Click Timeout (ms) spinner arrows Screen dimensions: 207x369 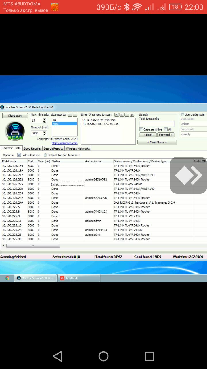click(44, 133)
